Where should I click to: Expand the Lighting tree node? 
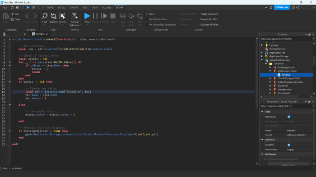click(262, 45)
